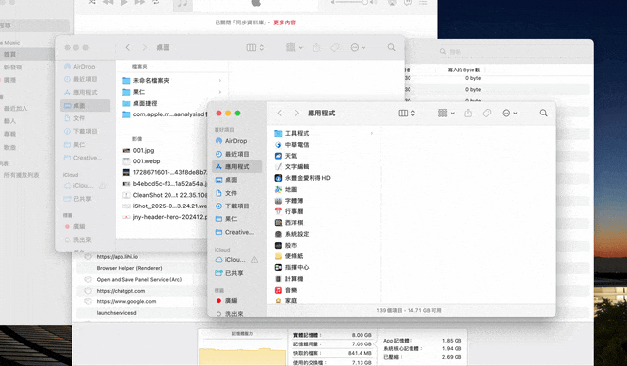Open the grouping dropdown in 應用程式 window toolbar
This screenshot has height=366, width=627.
(x=446, y=114)
